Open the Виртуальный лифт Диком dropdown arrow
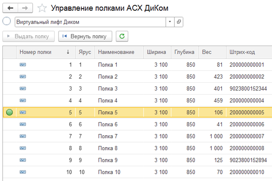 pyautogui.click(x=170, y=22)
